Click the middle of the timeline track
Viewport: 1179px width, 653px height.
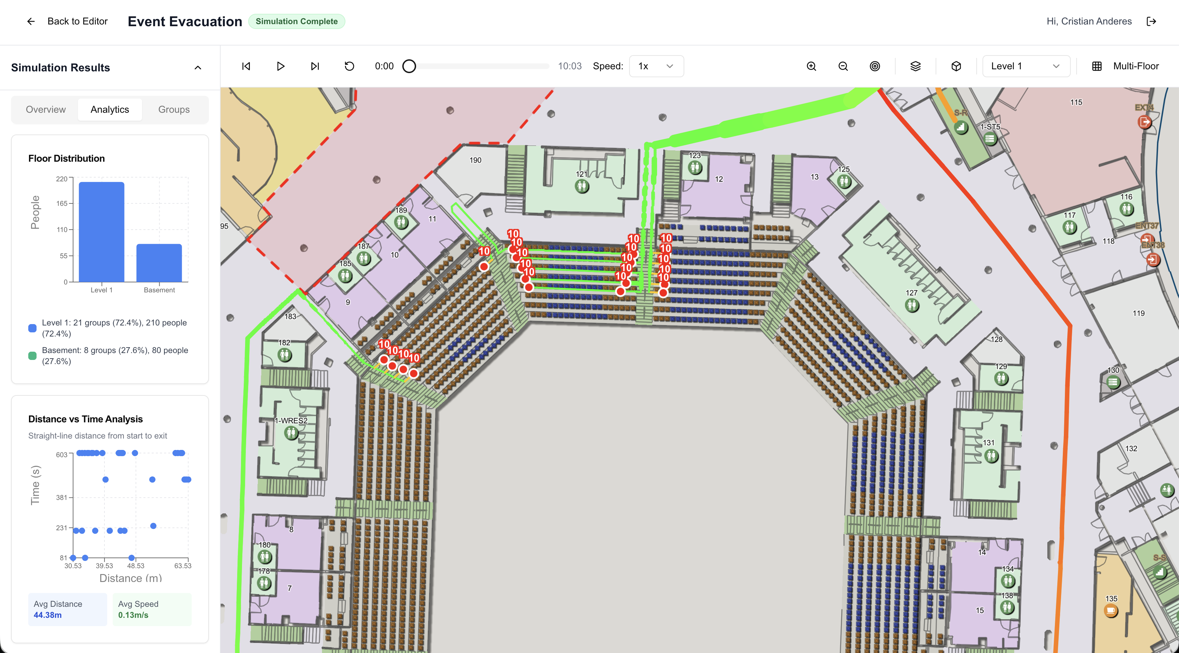pyautogui.click(x=476, y=66)
